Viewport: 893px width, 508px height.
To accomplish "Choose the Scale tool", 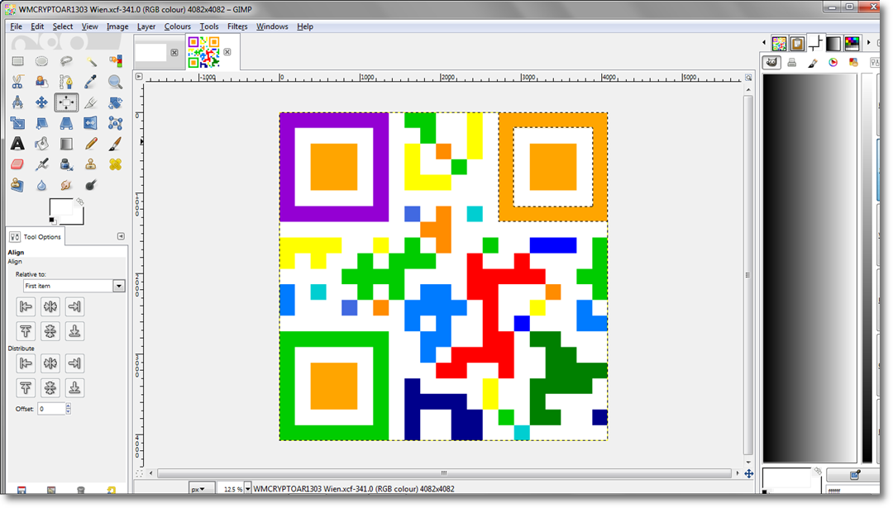I will (17, 123).
